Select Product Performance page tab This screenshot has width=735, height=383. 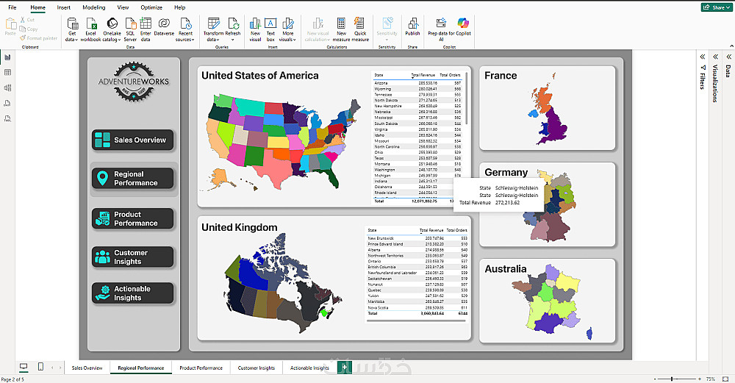click(201, 368)
